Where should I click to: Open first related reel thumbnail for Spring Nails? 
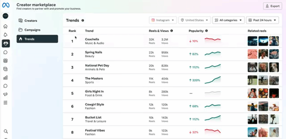[x=252, y=54]
